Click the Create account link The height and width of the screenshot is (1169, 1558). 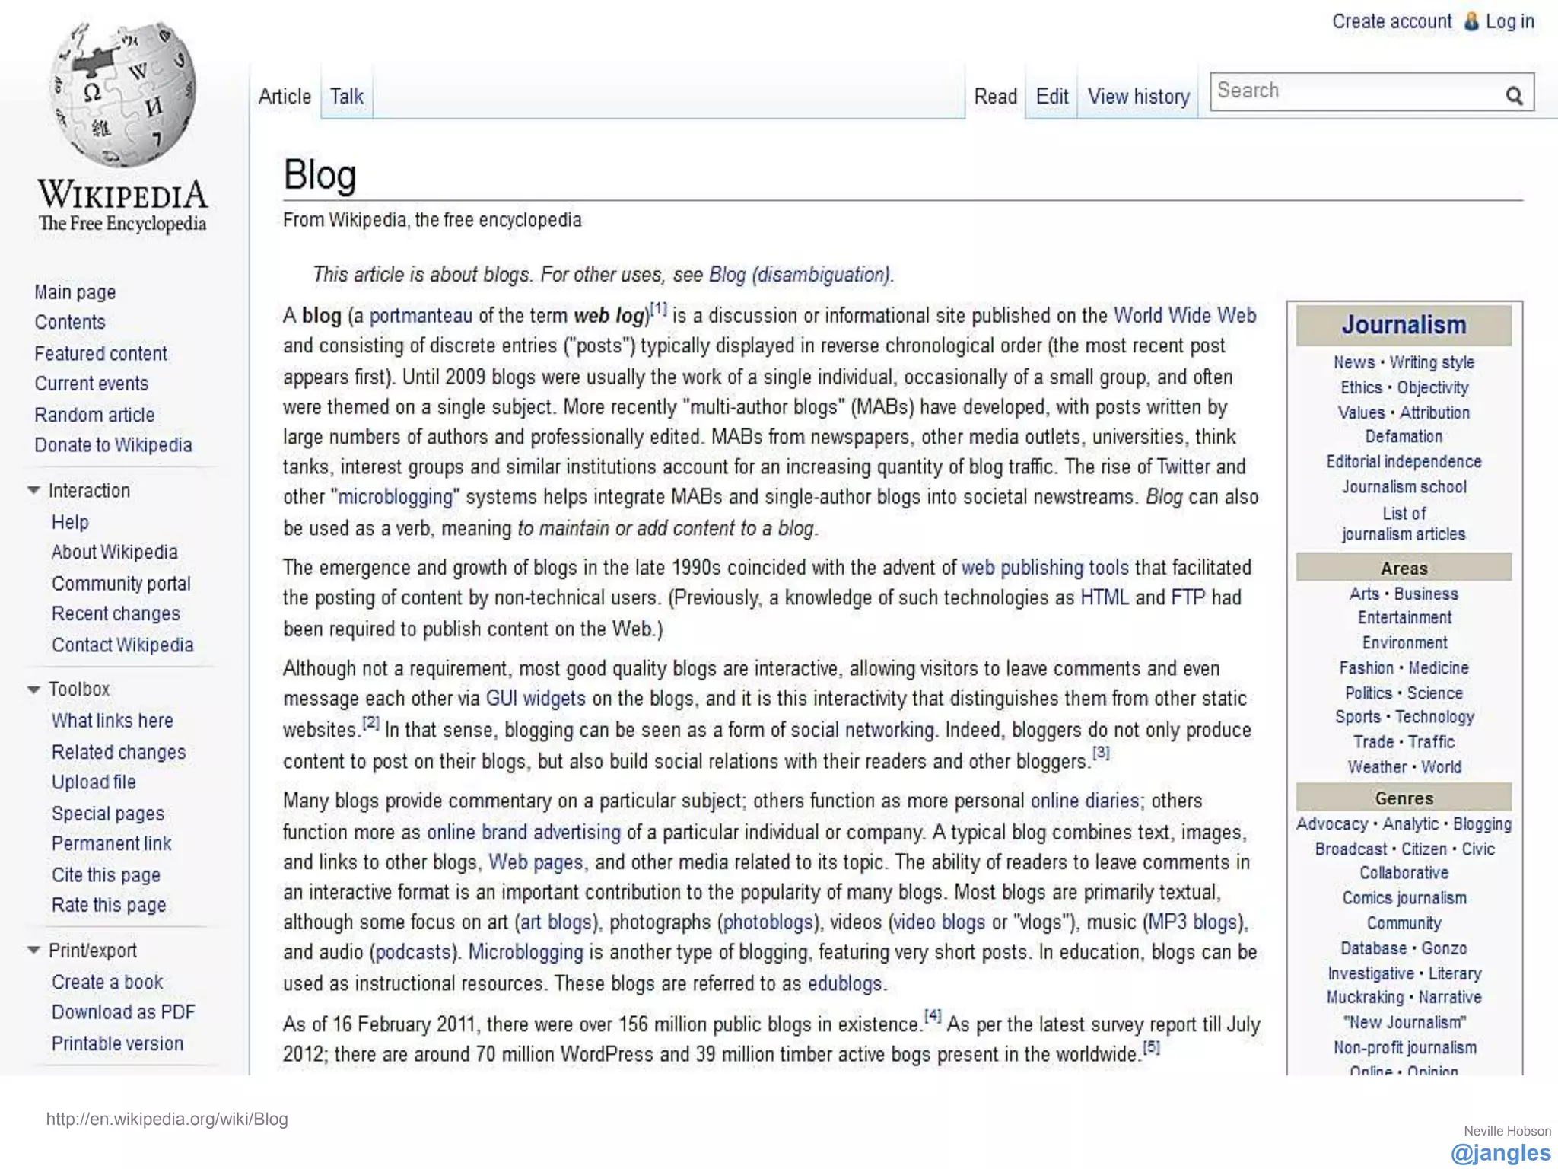(x=1391, y=21)
